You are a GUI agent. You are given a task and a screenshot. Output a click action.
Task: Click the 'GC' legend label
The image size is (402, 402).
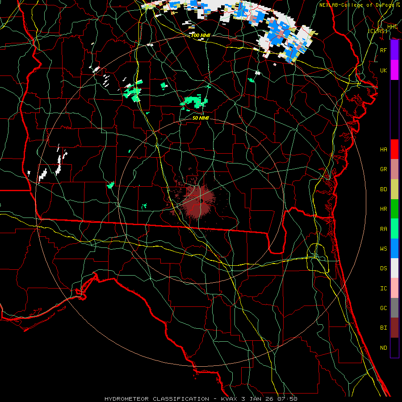coord(383,308)
